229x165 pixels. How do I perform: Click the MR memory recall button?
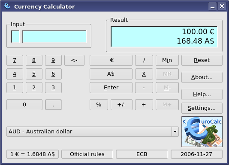167,74
